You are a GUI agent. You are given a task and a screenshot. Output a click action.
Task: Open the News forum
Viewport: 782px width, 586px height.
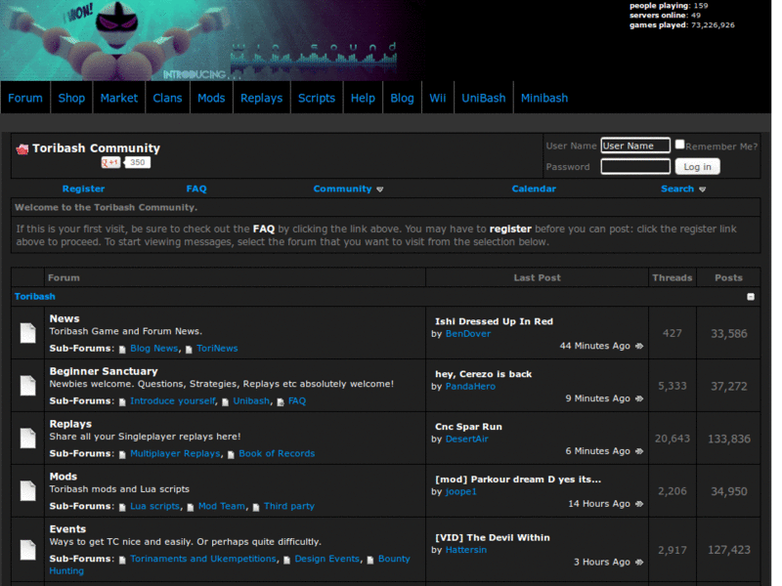pyautogui.click(x=65, y=318)
